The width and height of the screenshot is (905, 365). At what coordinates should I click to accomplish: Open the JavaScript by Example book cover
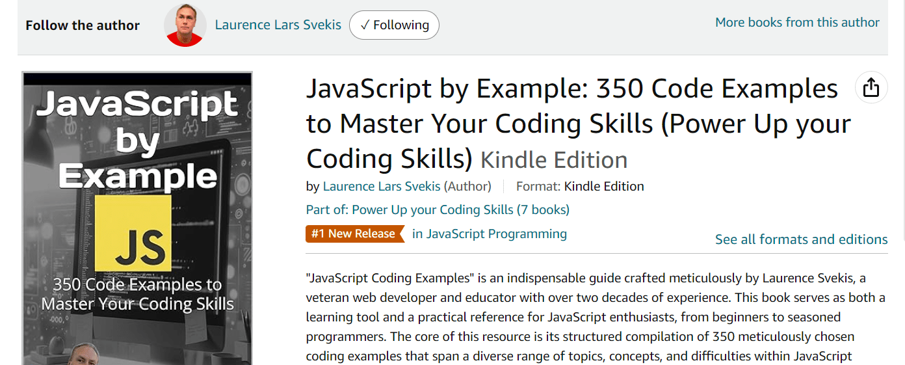(x=137, y=219)
